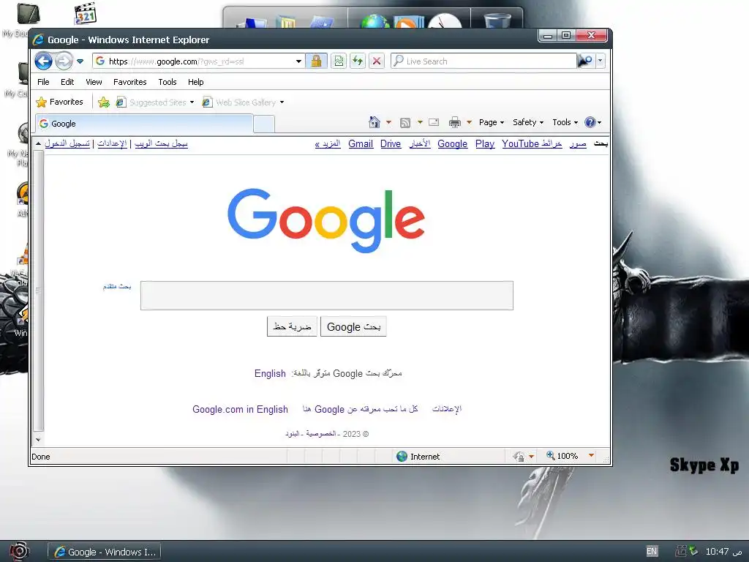Open the YouTube link
Screen dimensions: 749x562
click(x=520, y=144)
